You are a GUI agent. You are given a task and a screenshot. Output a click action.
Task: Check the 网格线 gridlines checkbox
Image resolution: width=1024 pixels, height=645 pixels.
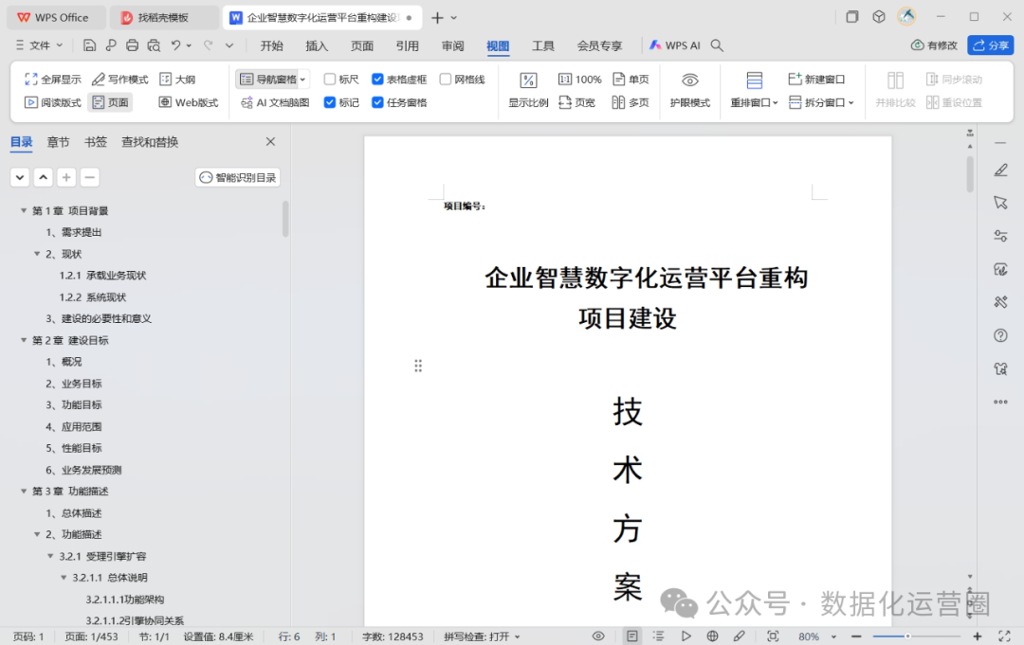click(x=446, y=79)
